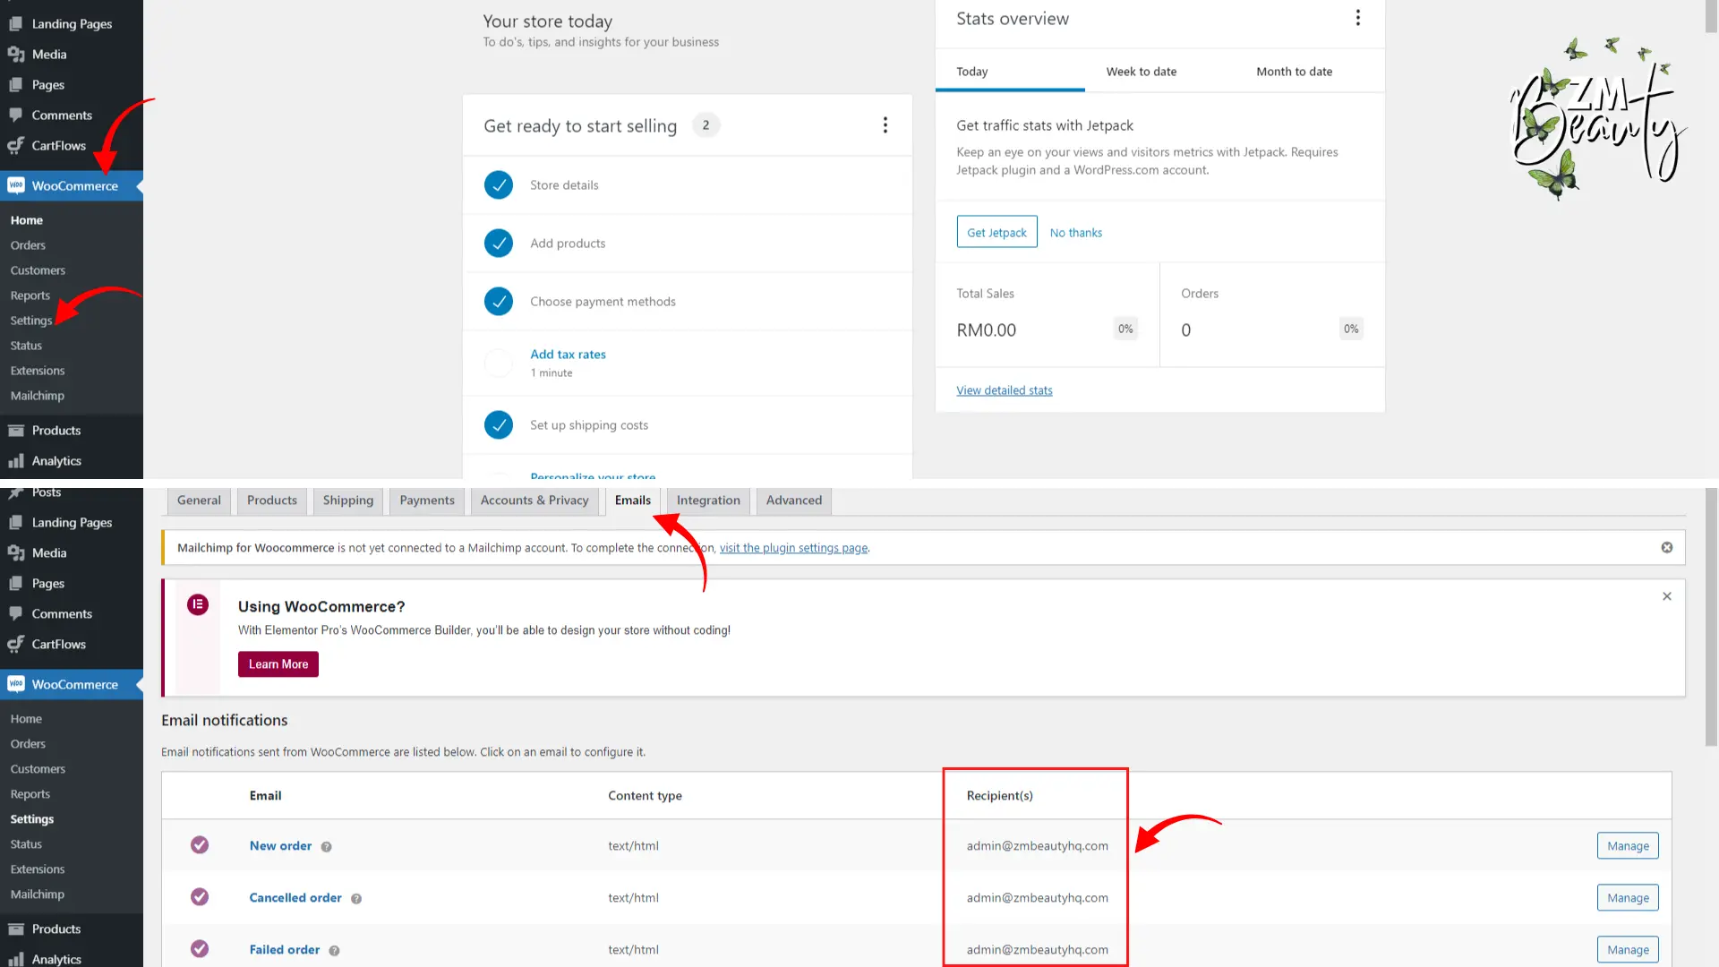Open the Accounts & Privacy tab
The image size is (1719, 967).
point(535,501)
